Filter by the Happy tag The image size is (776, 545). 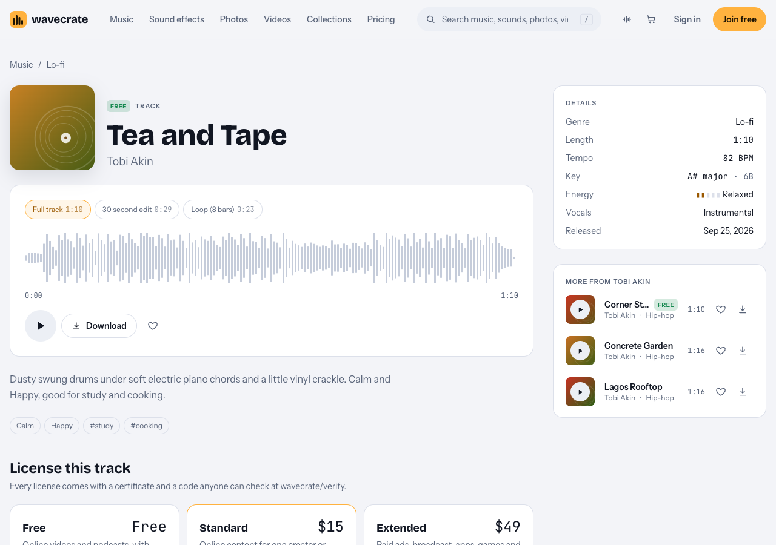62,426
